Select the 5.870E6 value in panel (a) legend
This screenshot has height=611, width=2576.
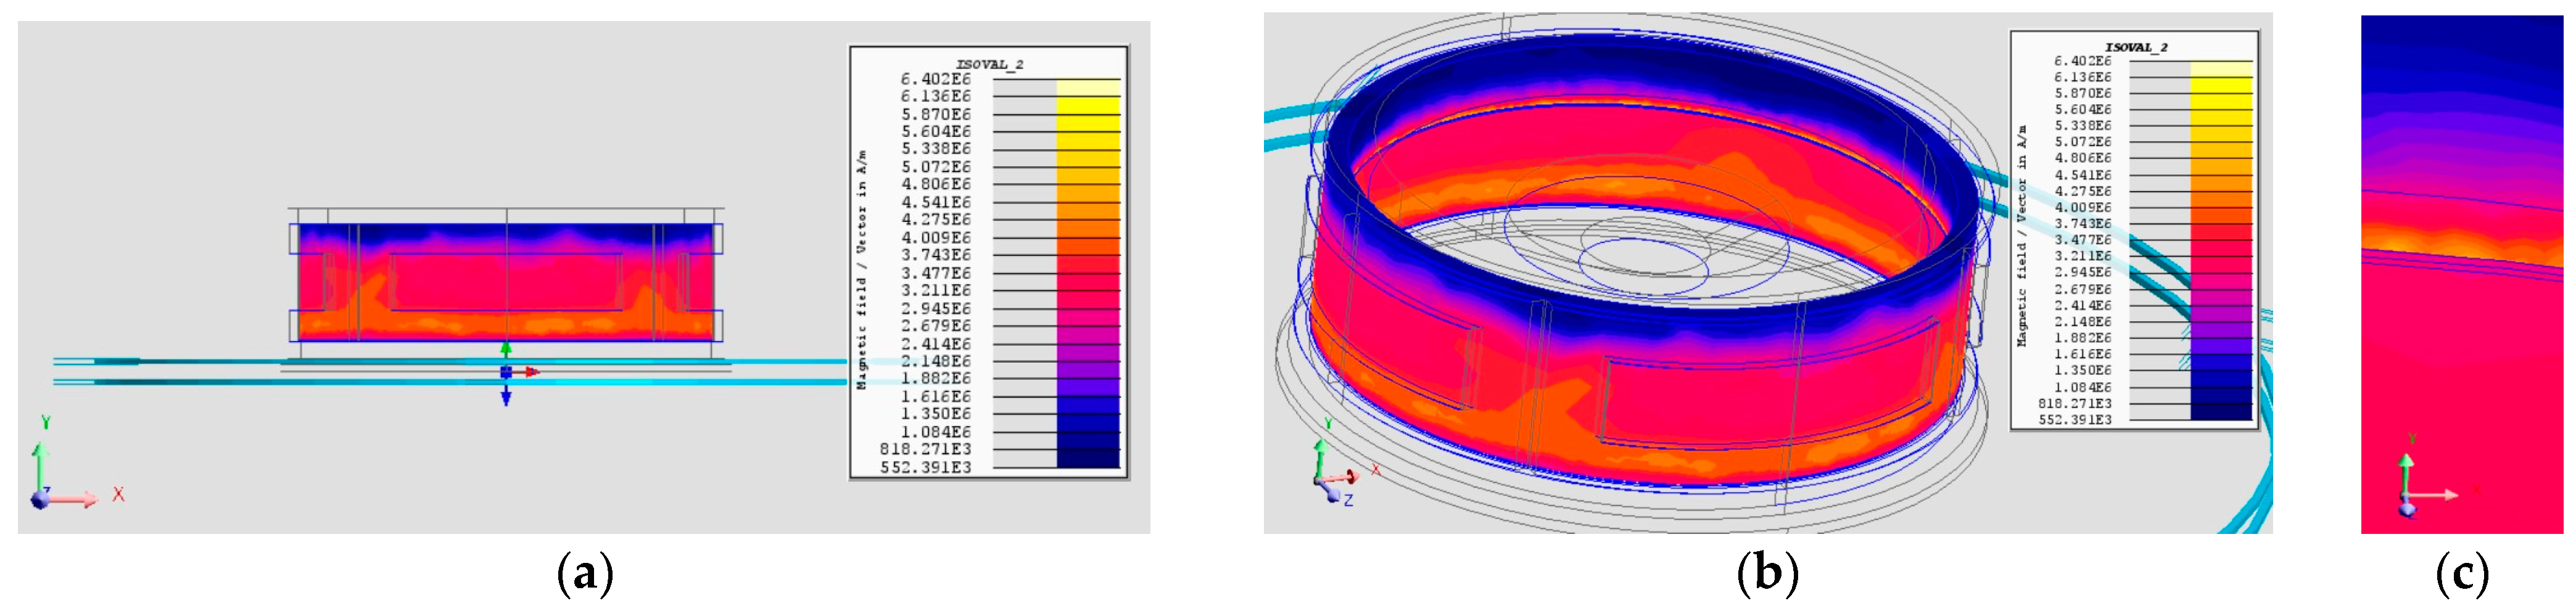935,114
